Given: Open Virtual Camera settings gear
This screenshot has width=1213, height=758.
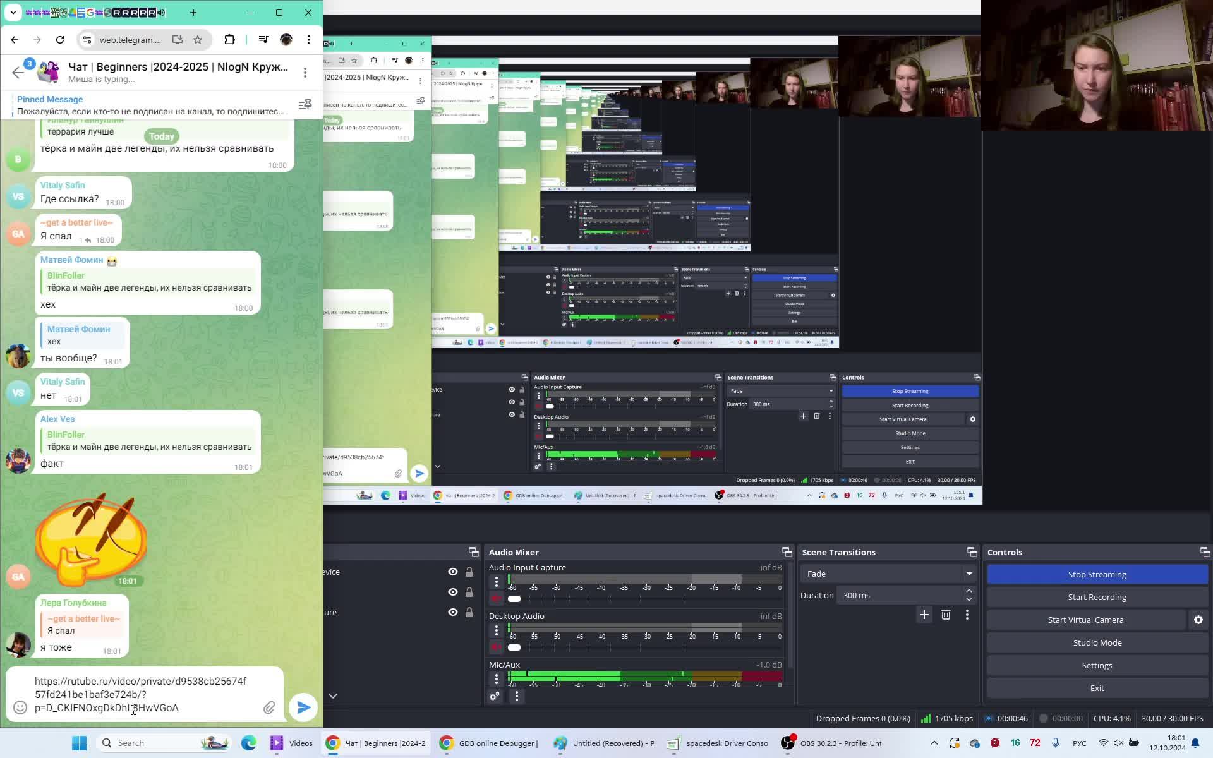Looking at the screenshot, I should pyautogui.click(x=1198, y=620).
